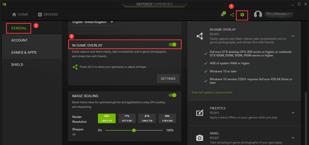This screenshot has width=309, height=145.
Task: Select 59% render resolution 1130 x 635
Action: (167, 118)
